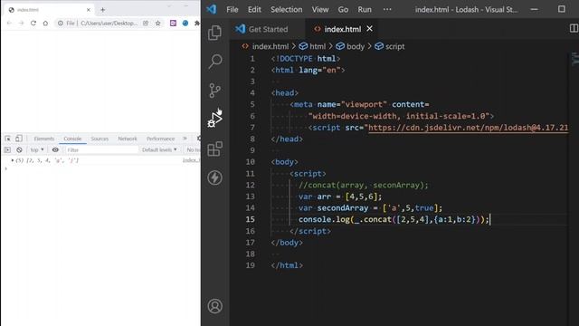Open DevTools settings gear
The height and width of the screenshot is (326, 579).
(199, 139)
